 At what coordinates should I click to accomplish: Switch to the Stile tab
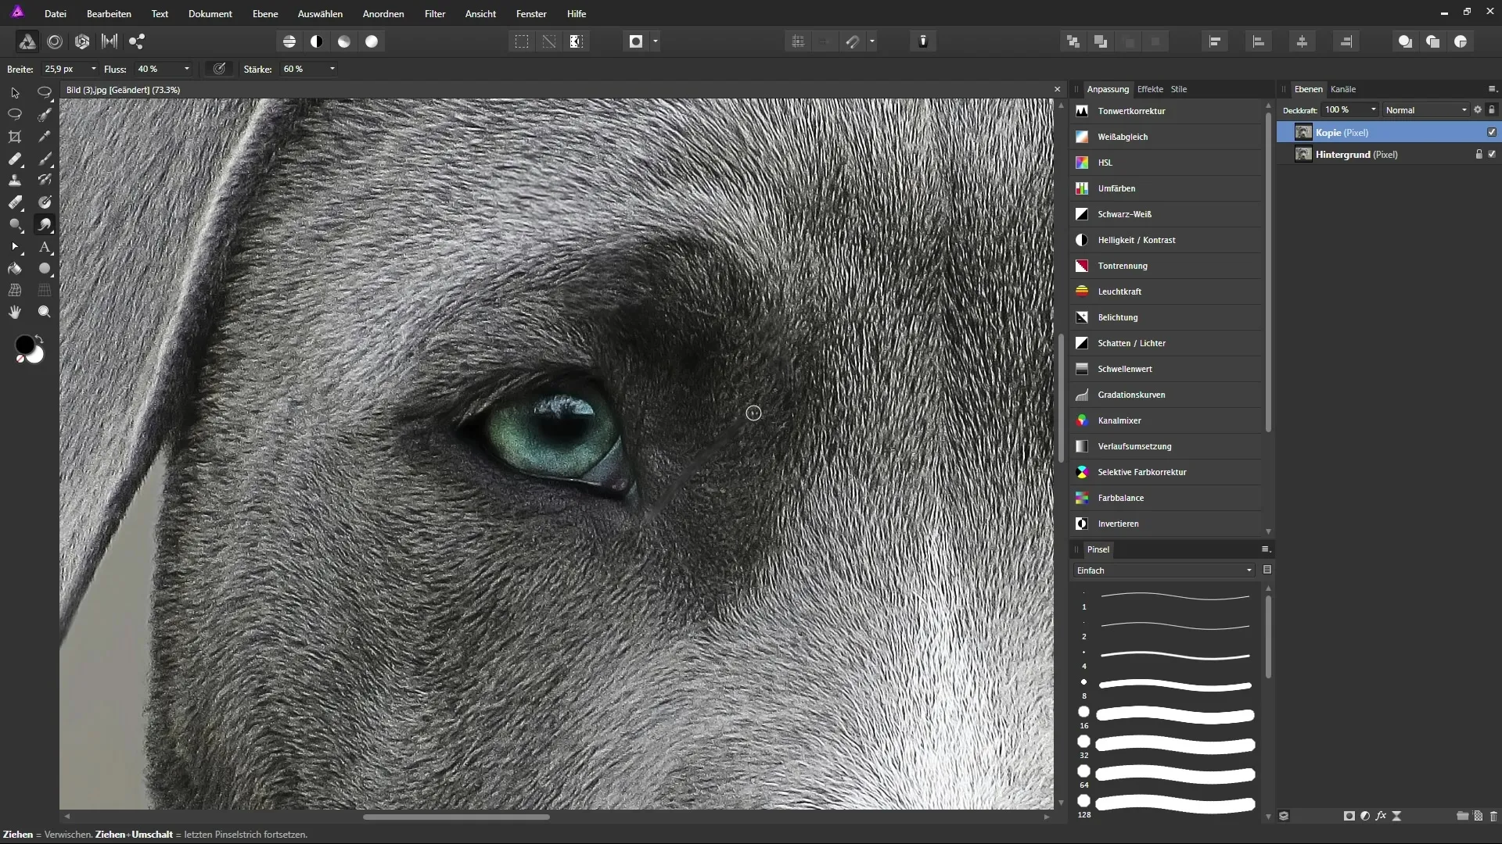click(x=1179, y=89)
